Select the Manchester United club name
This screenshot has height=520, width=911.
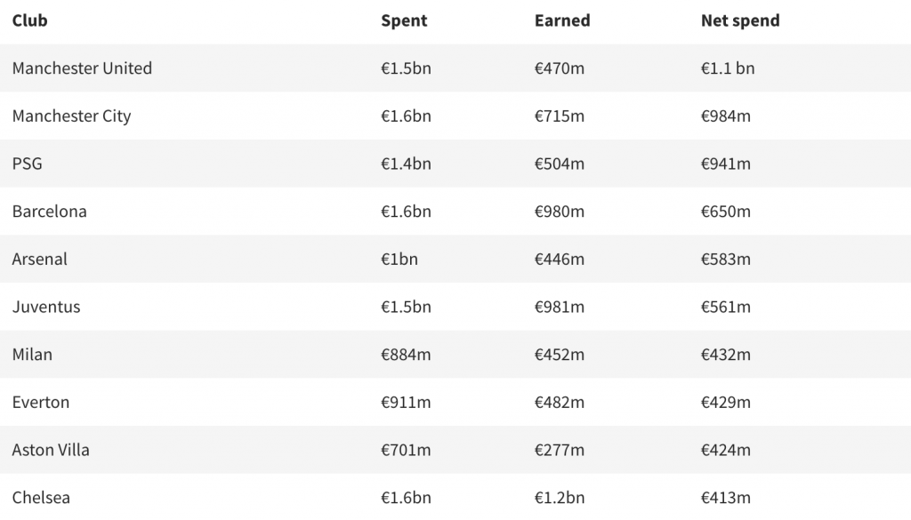click(82, 68)
